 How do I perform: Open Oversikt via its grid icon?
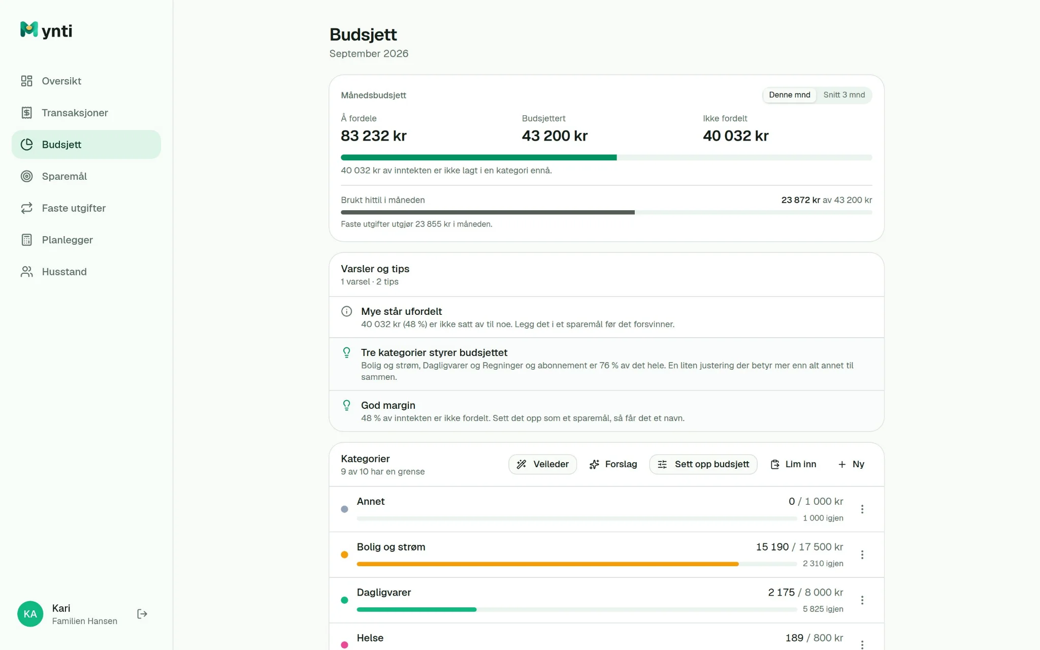(x=26, y=81)
